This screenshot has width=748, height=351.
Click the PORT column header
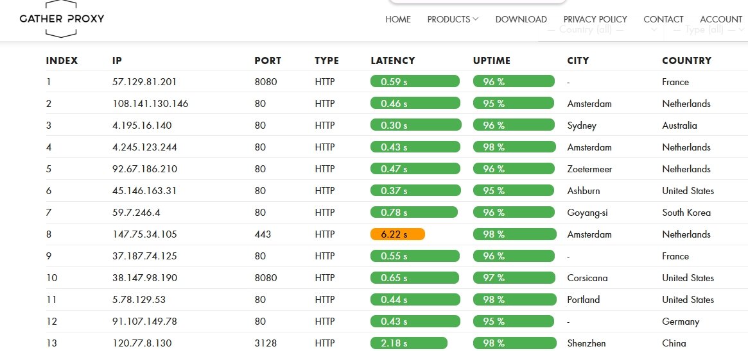coord(268,61)
